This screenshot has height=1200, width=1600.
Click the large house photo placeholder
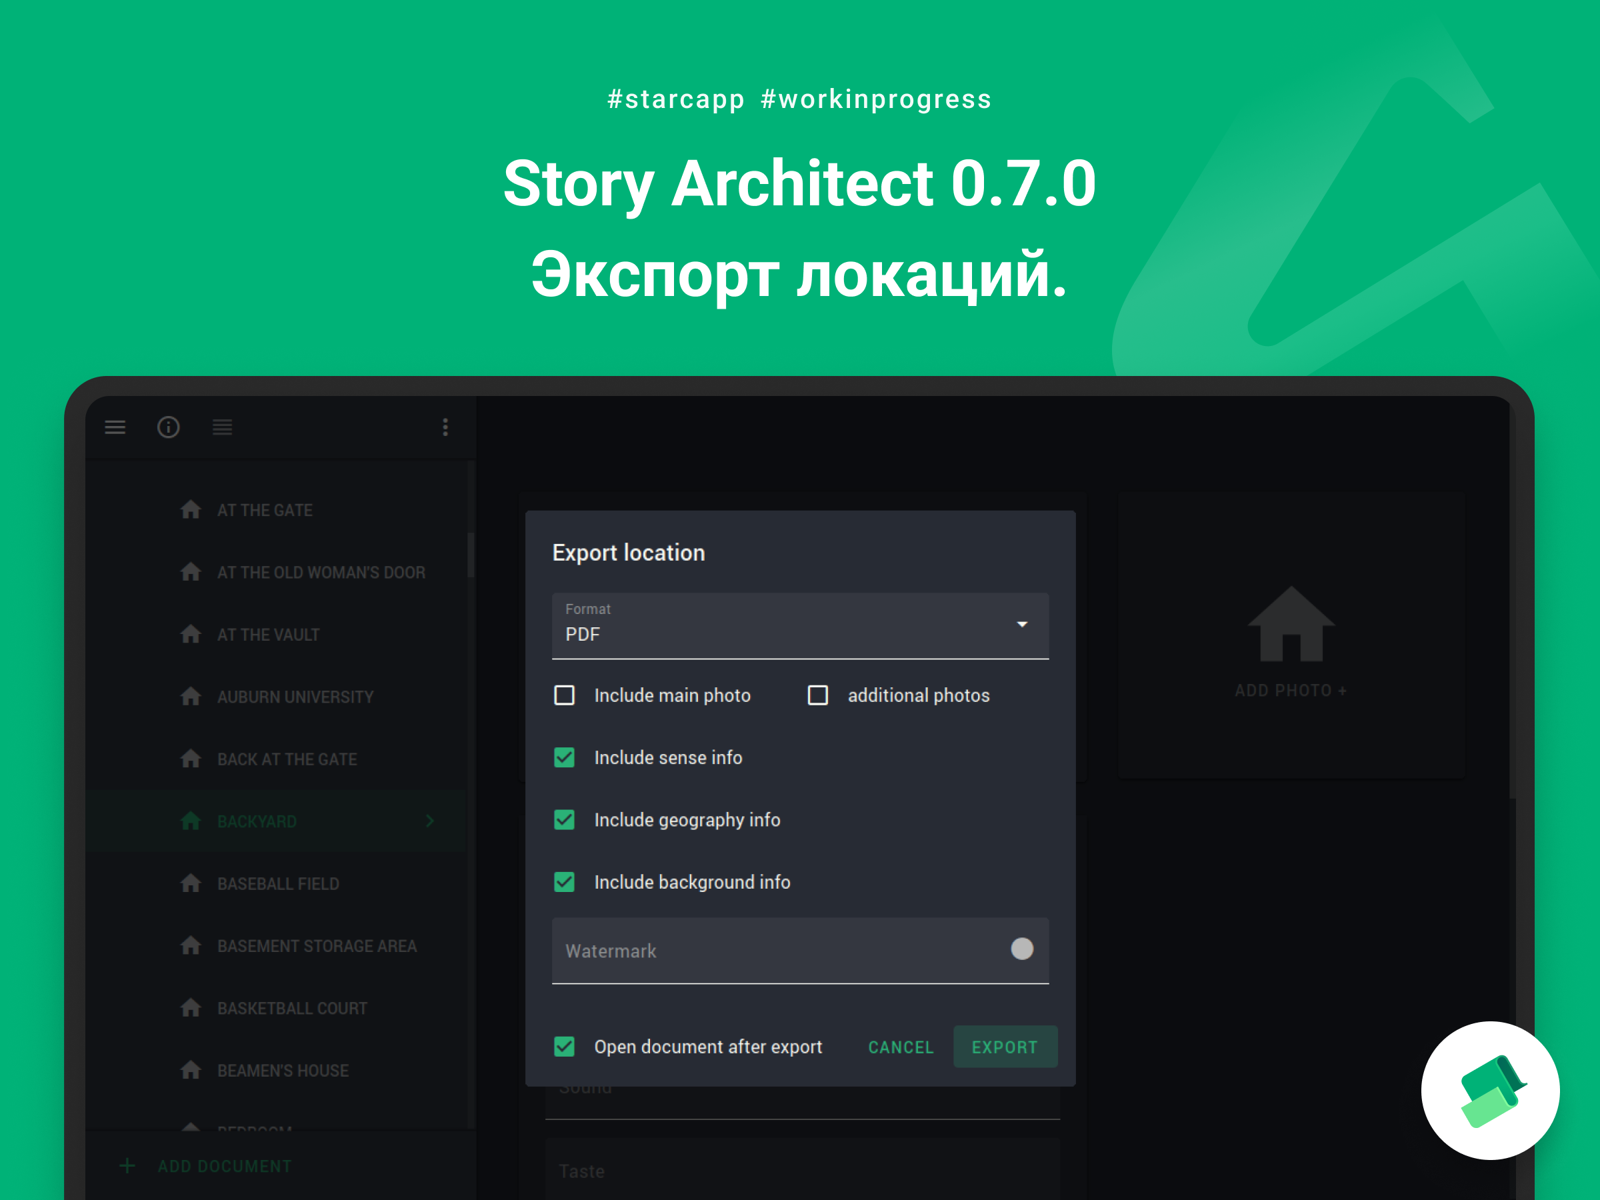(x=1291, y=624)
